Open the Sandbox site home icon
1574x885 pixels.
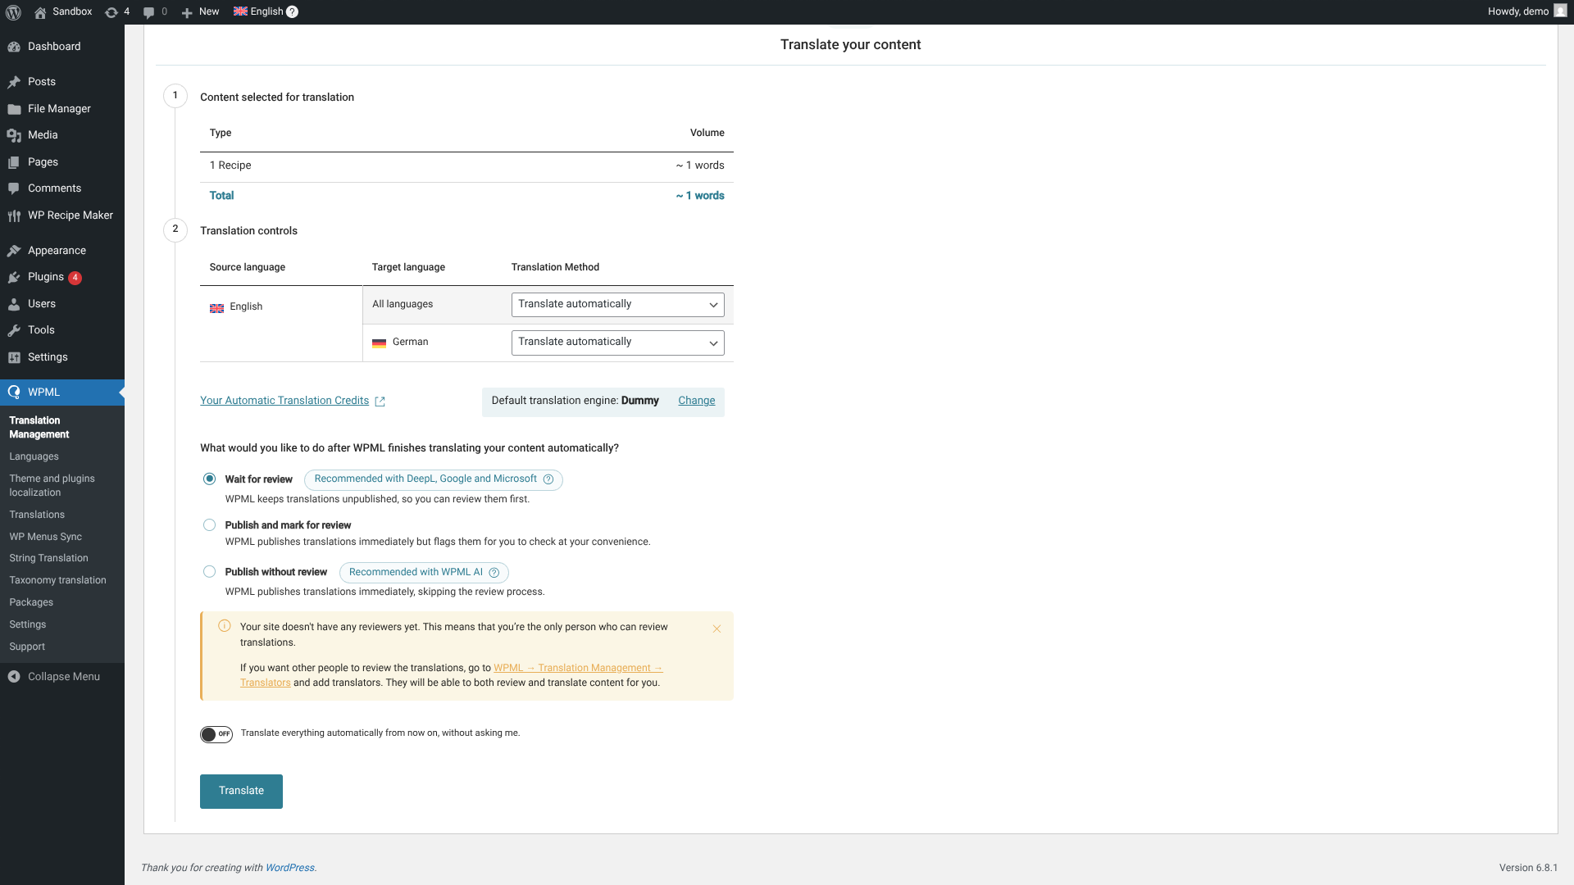[x=40, y=12]
